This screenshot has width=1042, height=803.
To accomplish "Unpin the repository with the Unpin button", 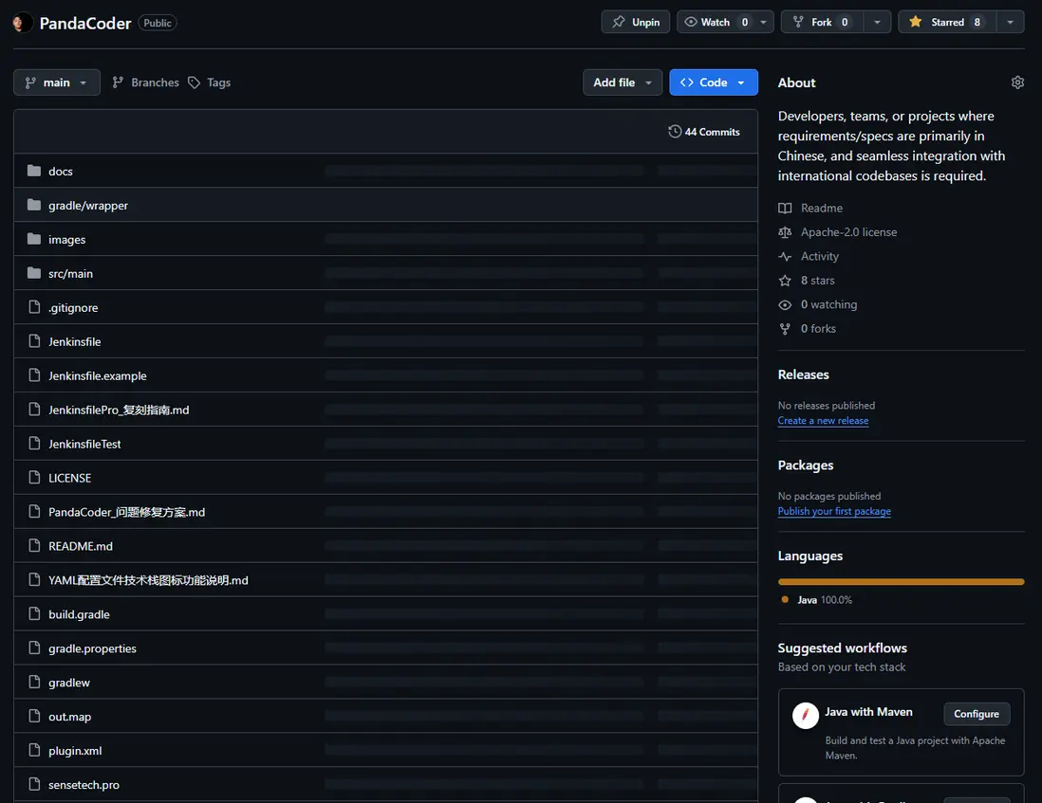I will tap(635, 22).
